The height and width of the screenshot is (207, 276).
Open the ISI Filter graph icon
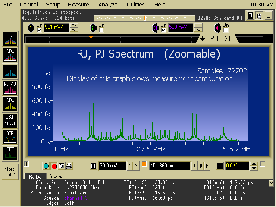click(9, 119)
